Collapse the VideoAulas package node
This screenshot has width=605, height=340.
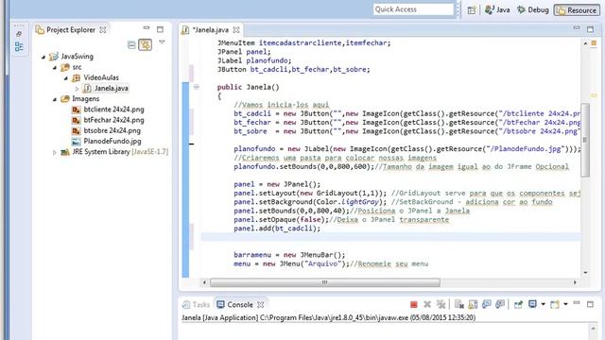coord(65,78)
